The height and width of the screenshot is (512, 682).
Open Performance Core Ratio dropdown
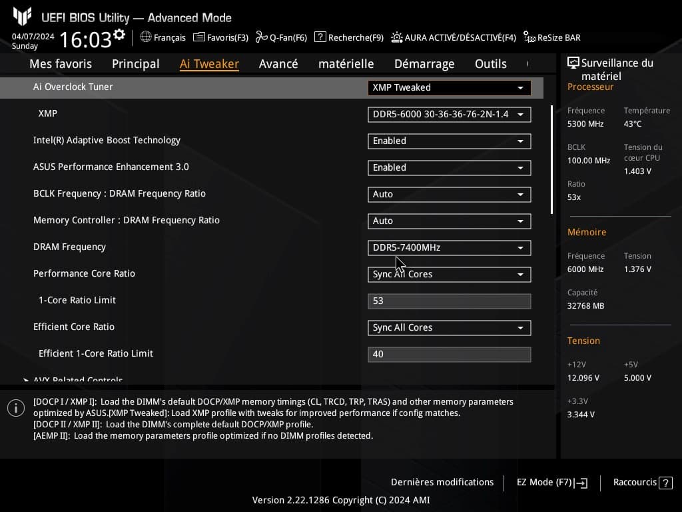tap(450, 274)
